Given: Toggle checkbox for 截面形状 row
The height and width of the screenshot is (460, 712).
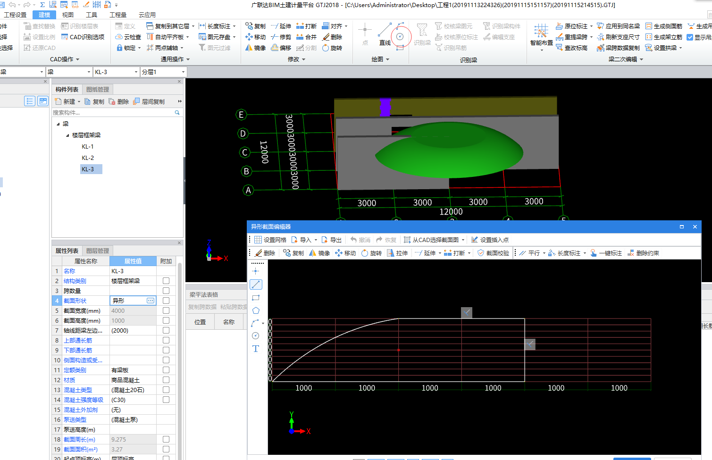Looking at the screenshot, I should coord(166,301).
